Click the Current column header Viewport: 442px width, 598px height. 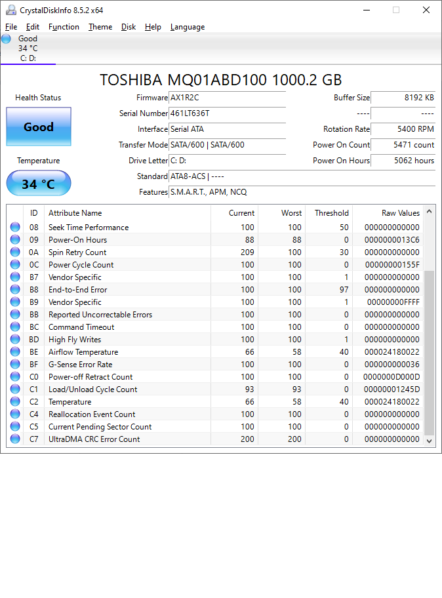tap(234, 213)
